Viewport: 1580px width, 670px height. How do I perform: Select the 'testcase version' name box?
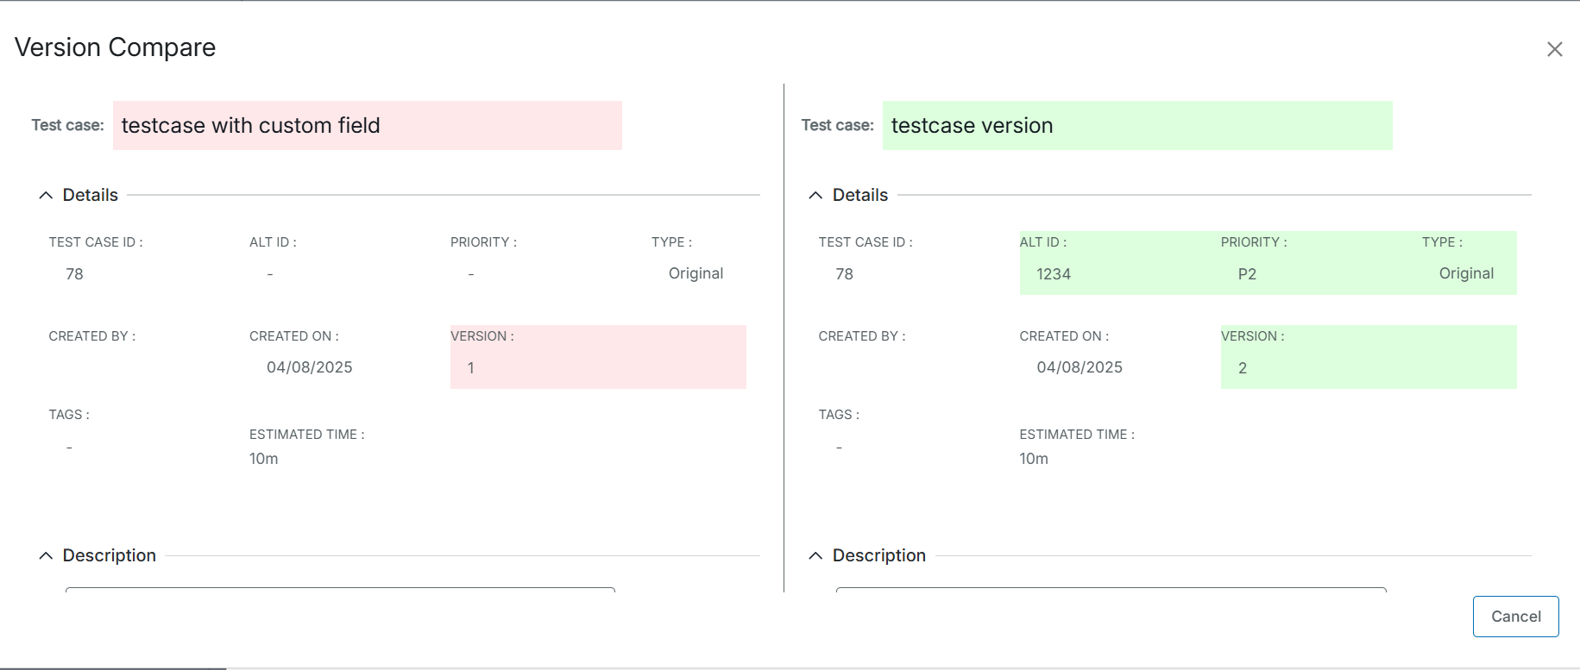coord(1136,126)
